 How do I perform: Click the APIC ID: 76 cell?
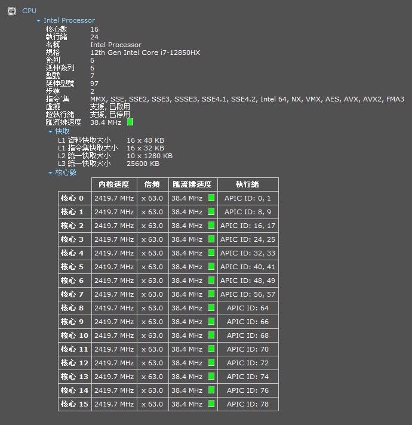pos(248,390)
